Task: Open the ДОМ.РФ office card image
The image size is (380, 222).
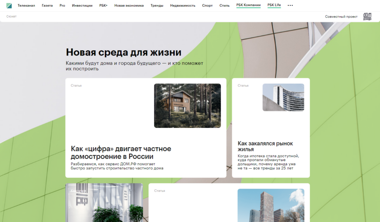Action: click(104, 203)
